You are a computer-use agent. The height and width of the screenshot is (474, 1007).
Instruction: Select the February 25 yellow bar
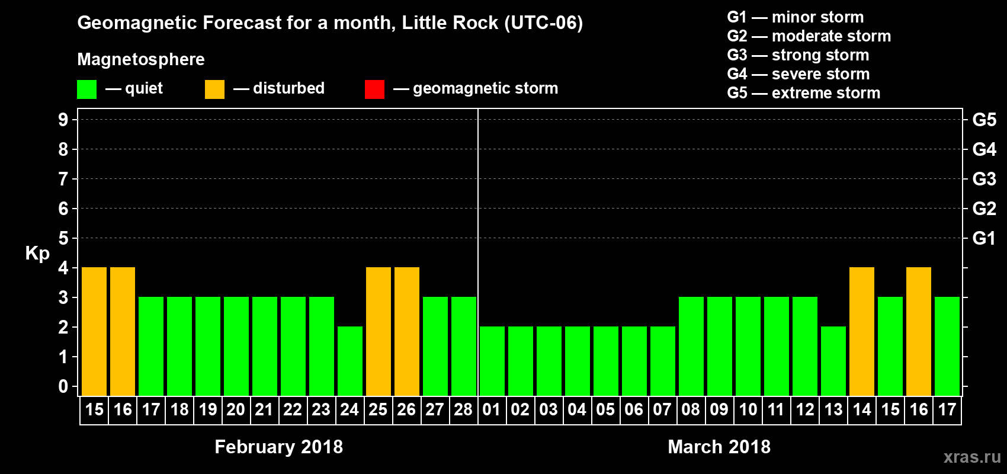point(379,331)
